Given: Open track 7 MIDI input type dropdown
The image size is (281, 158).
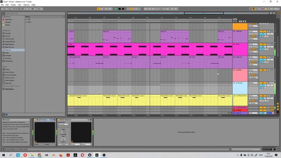Looking at the screenshot, I should click(x=253, y=31).
